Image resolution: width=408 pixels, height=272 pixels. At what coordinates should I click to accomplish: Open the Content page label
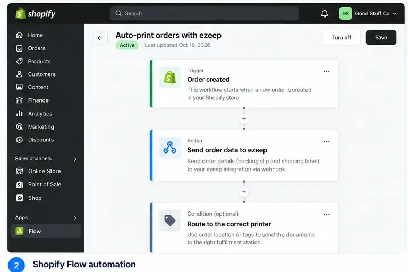click(38, 87)
